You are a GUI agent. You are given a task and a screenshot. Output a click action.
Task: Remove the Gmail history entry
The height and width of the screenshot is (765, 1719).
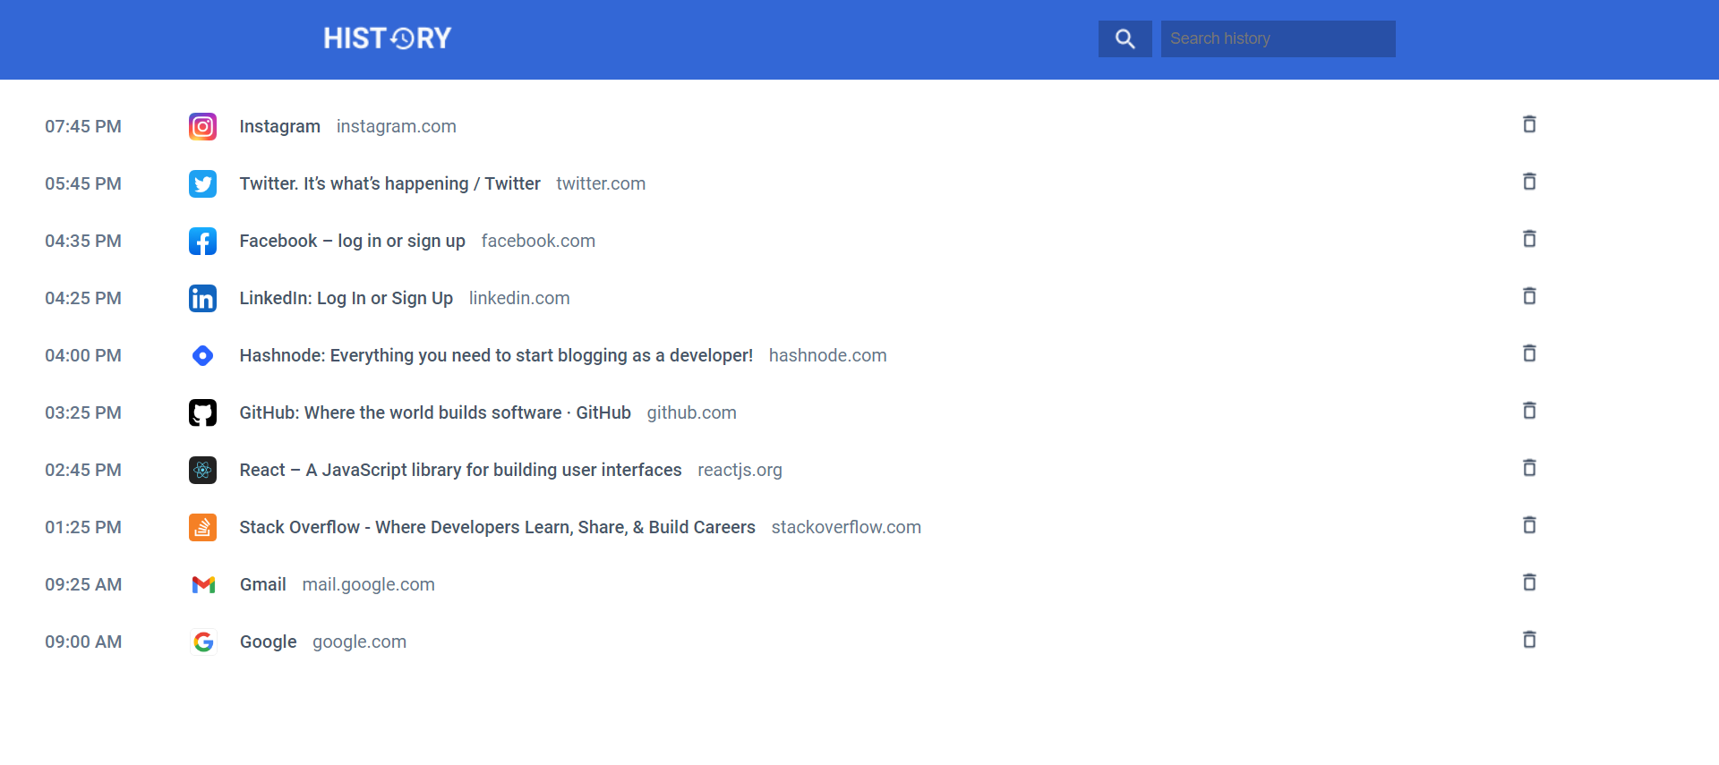pos(1529,582)
